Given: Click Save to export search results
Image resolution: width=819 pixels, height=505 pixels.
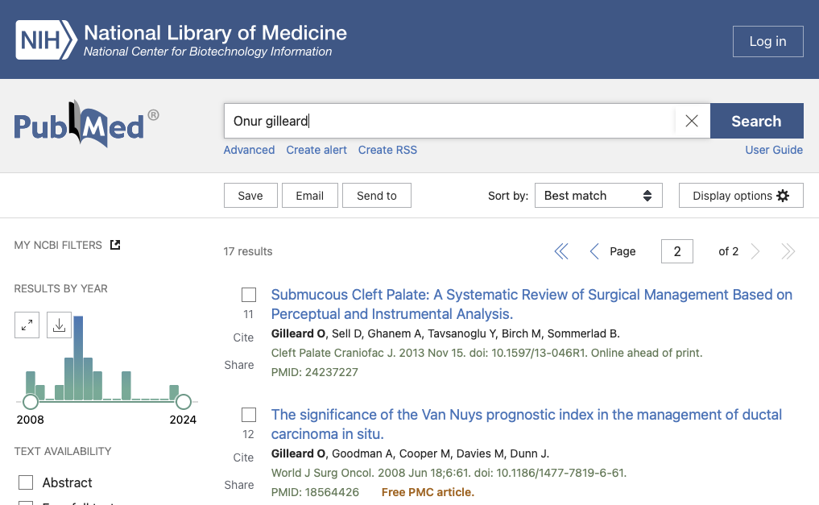Looking at the screenshot, I should tap(250, 195).
